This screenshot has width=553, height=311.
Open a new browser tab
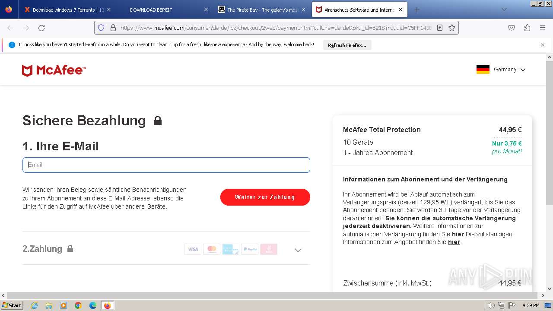[416, 10]
